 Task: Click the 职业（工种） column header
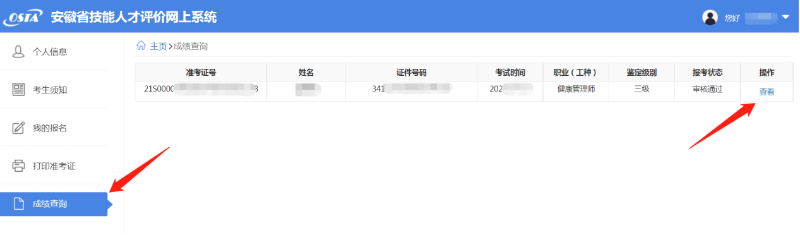(575, 73)
